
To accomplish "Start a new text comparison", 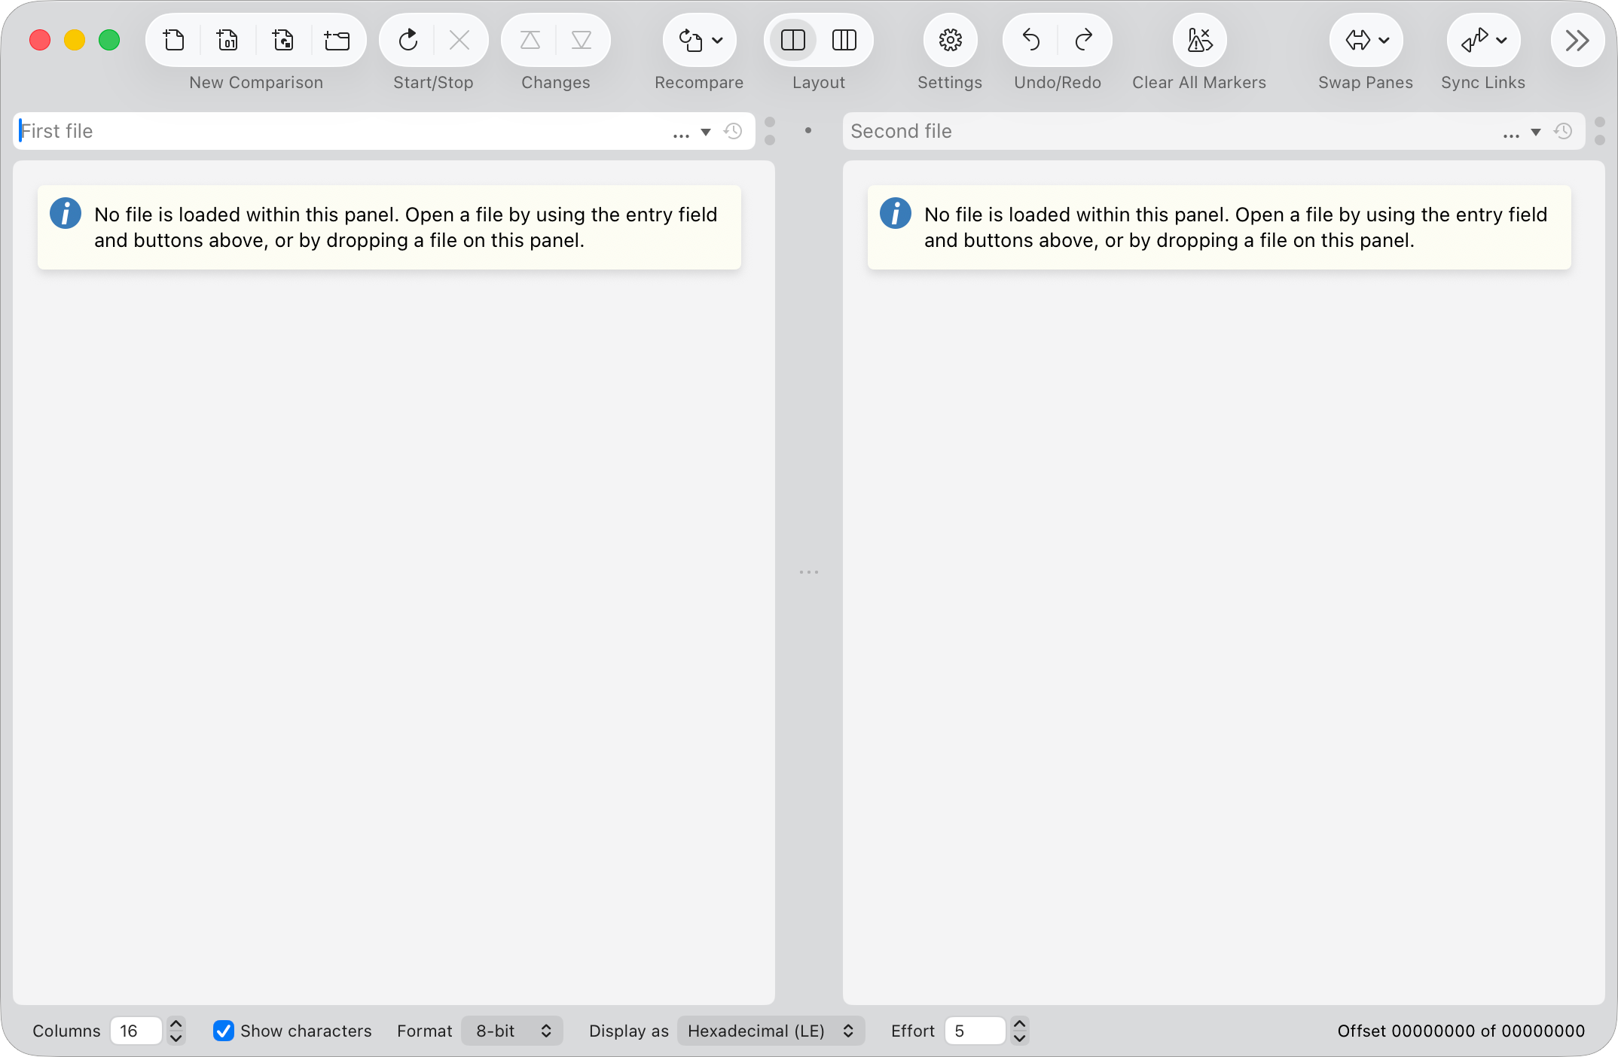I will click(174, 40).
